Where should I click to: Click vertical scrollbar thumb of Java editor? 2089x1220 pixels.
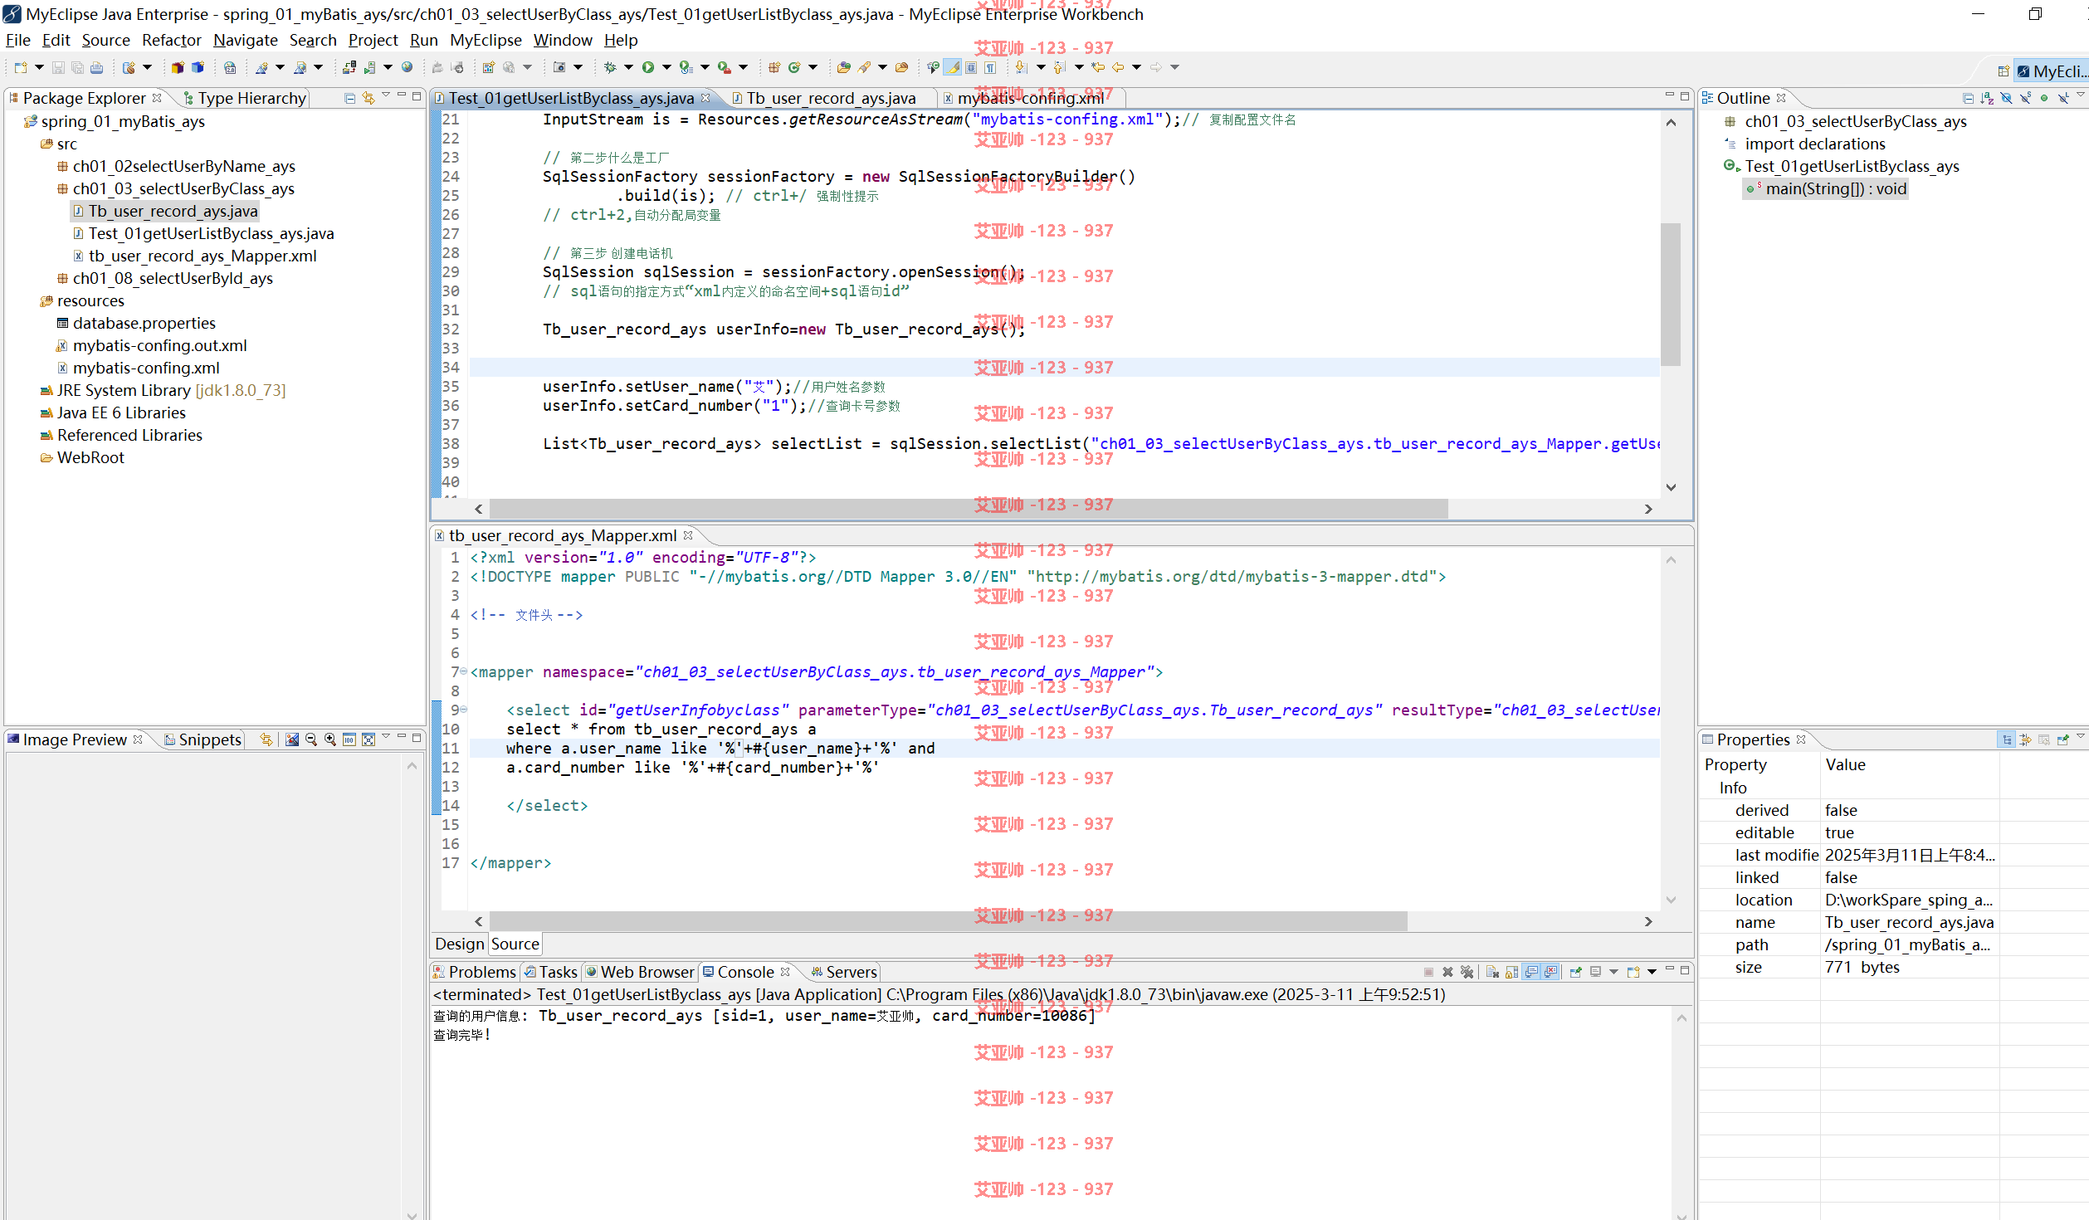point(1671,294)
